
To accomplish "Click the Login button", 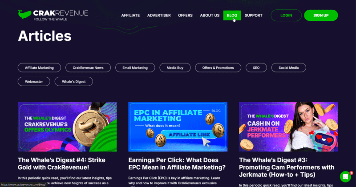I will 286,16.
